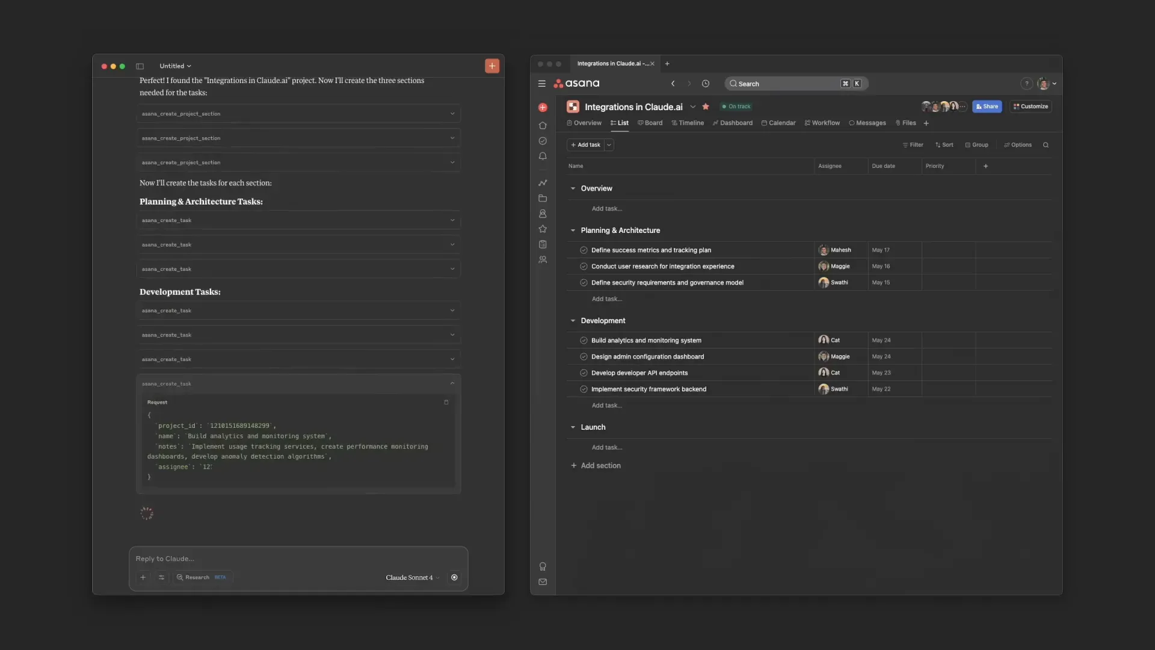The image size is (1155, 650).
Task: Click the On track status badge
Action: point(736,107)
